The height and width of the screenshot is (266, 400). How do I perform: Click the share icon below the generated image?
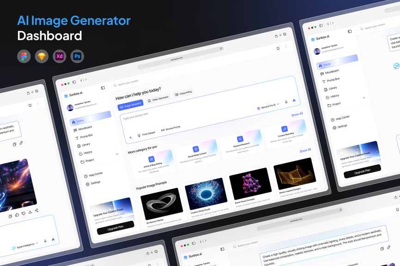(x=37, y=211)
